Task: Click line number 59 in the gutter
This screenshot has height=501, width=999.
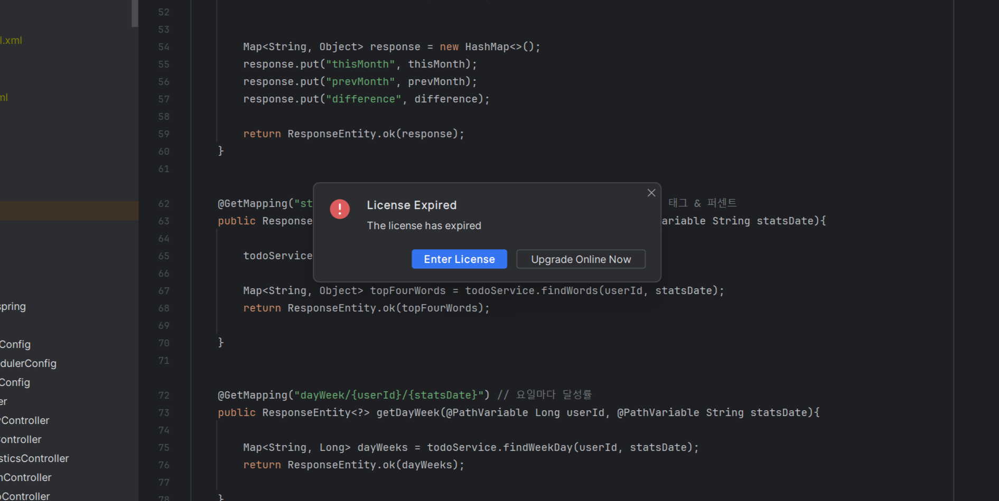Action: (x=164, y=134)
